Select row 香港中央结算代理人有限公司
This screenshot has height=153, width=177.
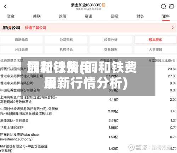point(88,76)
